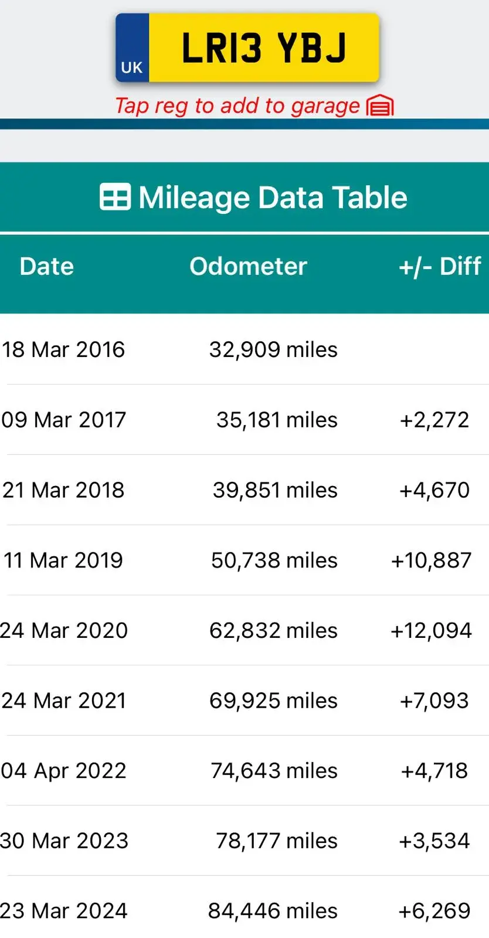Select the 11 Mar 2019 date entry
The width and height of the screenshot is (489, 938).
click(x=63, y=560)
